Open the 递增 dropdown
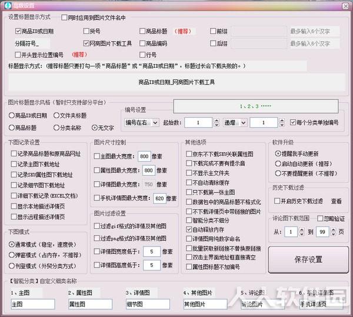353x317 pixels. coord(235,123)
